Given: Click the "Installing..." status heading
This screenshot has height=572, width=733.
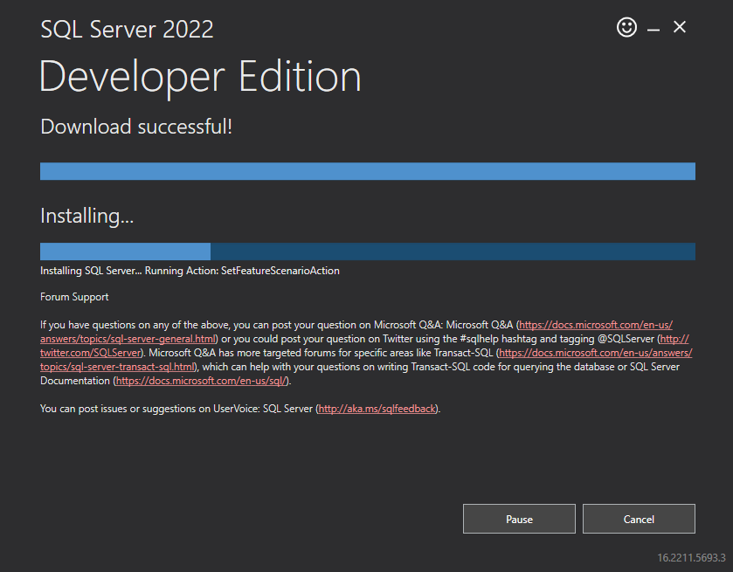Looking at the screenshot, I should click(86, 216).
